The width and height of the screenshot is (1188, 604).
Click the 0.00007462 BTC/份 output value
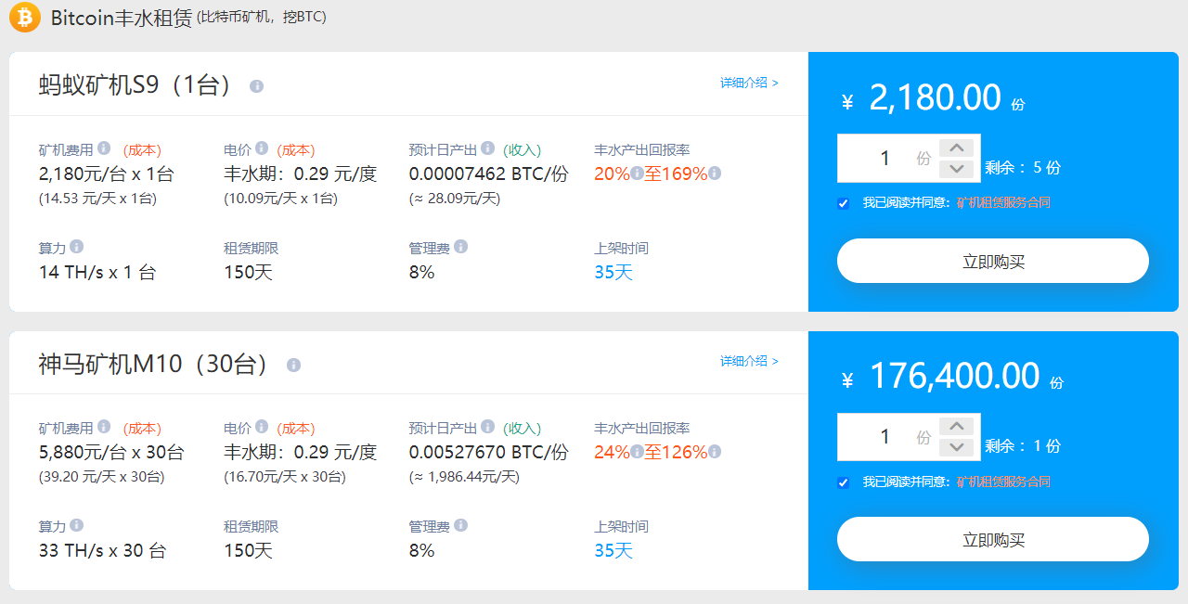click(489, 173)
